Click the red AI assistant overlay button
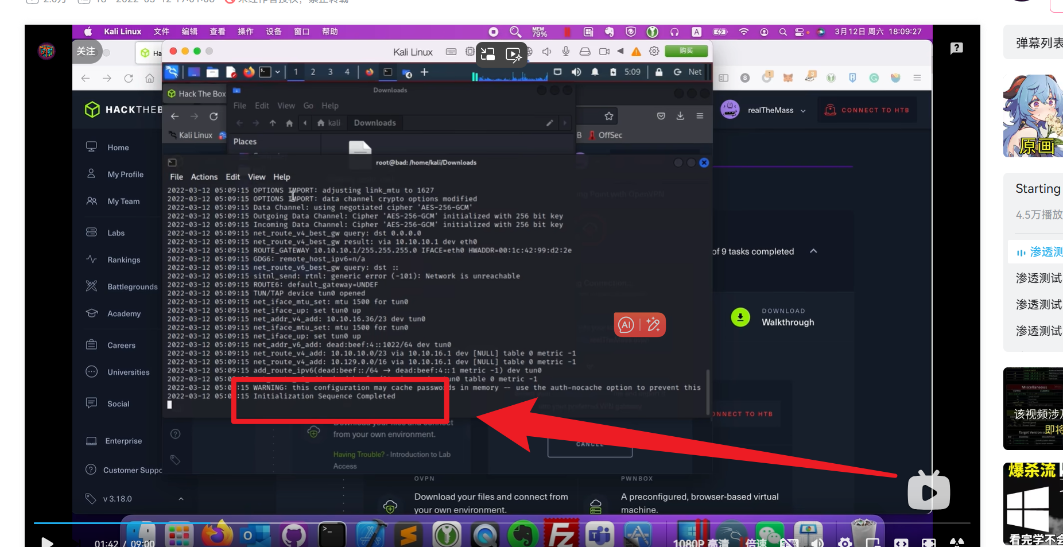The height and width of the screenshot is (547, 1063). click(639, 325)
